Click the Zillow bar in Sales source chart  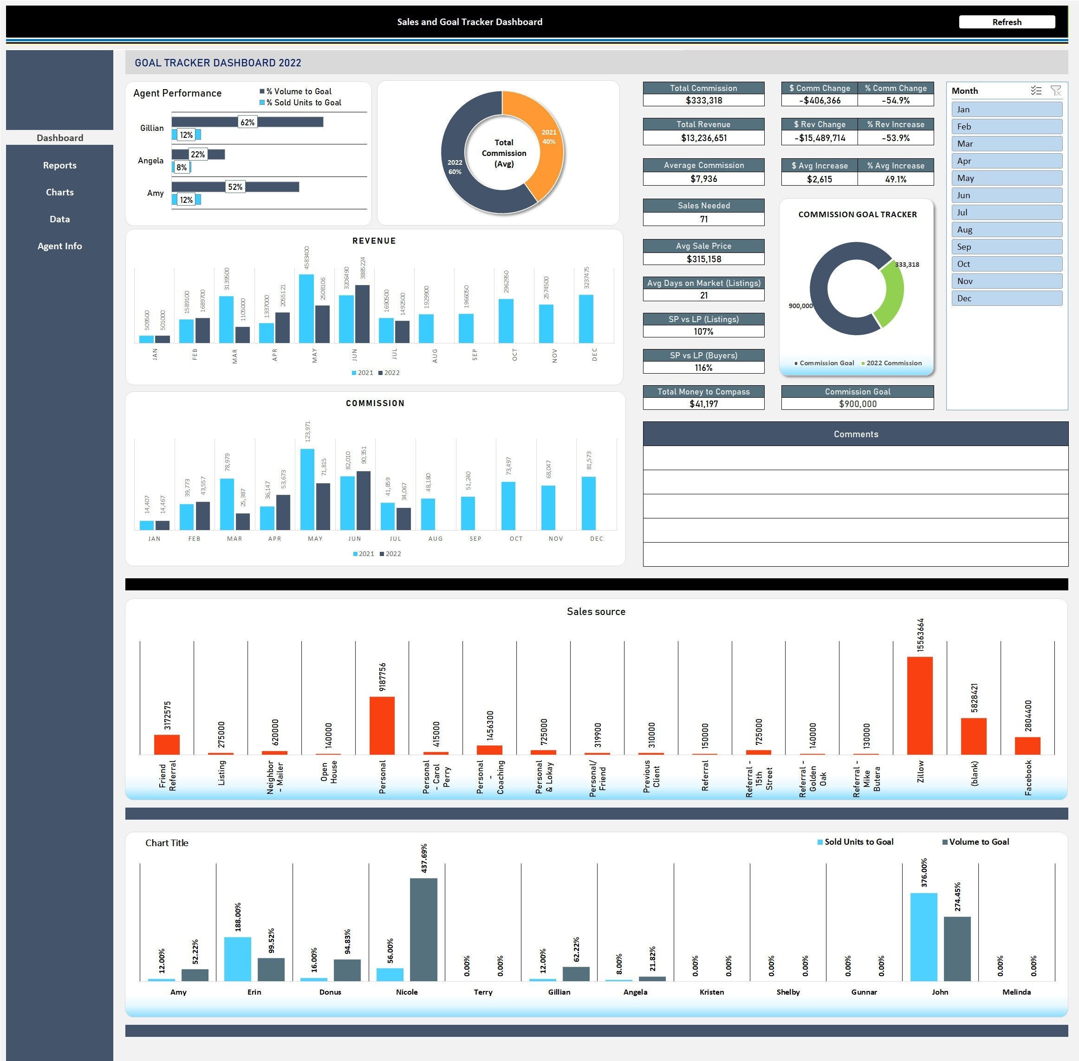(x=920, y=705)
